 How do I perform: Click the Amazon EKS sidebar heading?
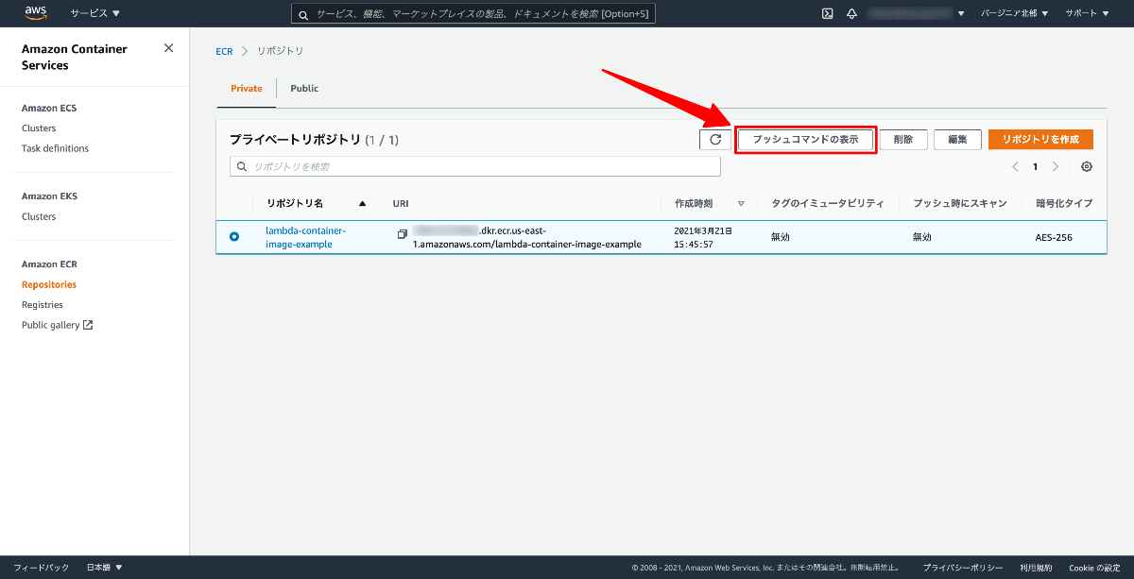(49, 196)
